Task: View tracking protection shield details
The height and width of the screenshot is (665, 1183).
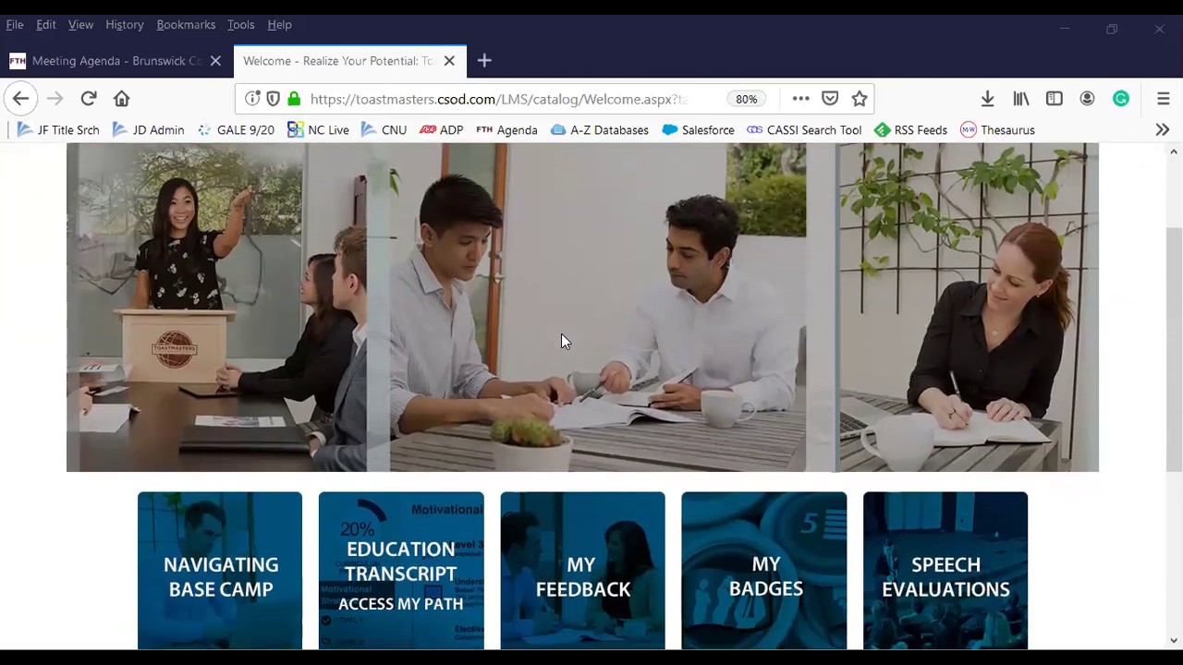Action: pos(273,99)
